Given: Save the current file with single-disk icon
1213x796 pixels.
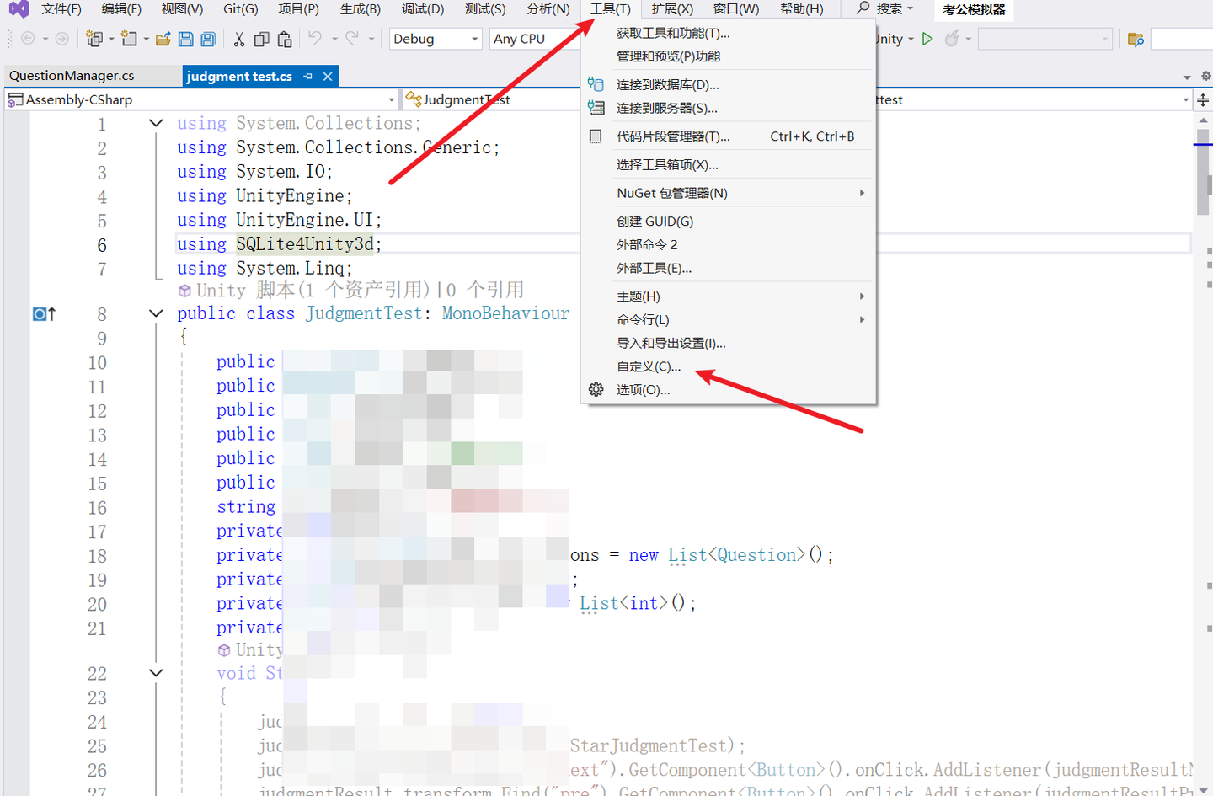Looking at the screenshot, I should point(186,39).
